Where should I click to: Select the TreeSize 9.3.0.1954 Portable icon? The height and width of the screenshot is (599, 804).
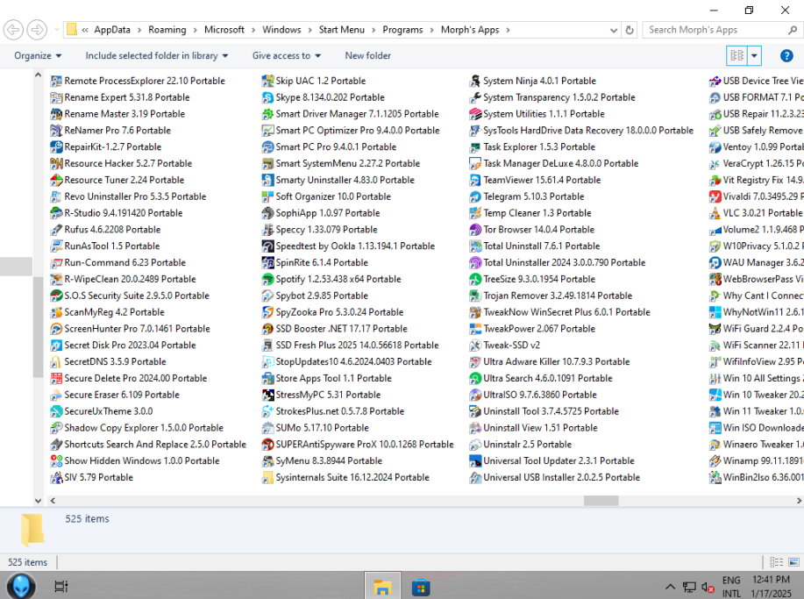tap(475, 280)
